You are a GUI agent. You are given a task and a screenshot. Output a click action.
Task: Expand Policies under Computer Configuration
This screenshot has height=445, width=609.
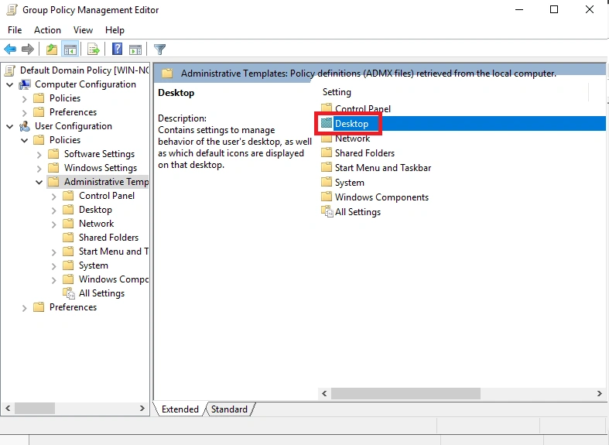[25, 99]
